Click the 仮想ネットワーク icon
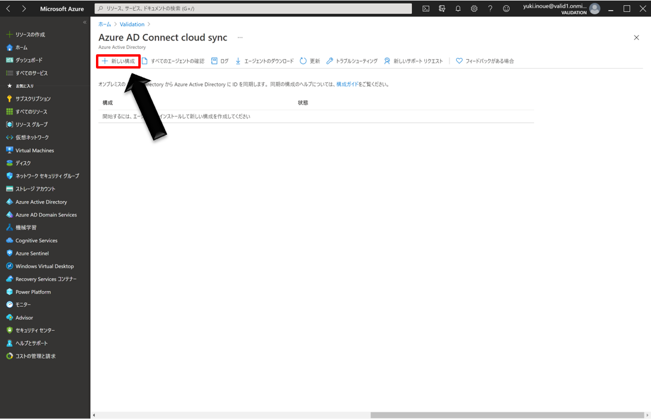The height and width of the screenshot is (419, 651). [x=10, y=138]
